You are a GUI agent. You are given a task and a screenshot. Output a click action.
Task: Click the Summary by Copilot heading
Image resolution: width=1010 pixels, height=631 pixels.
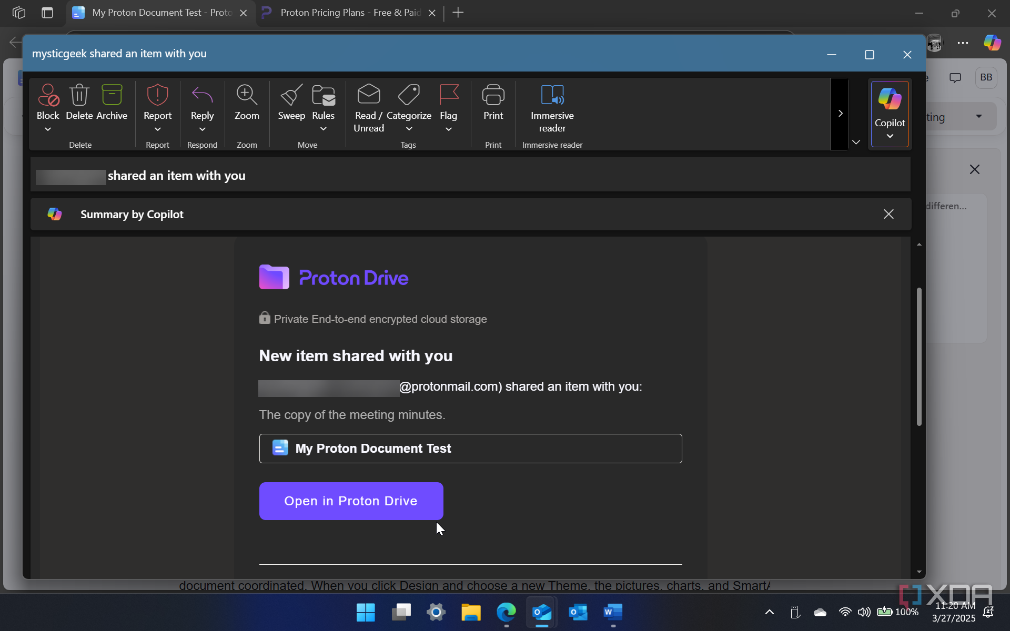click(x=132, y=215)
